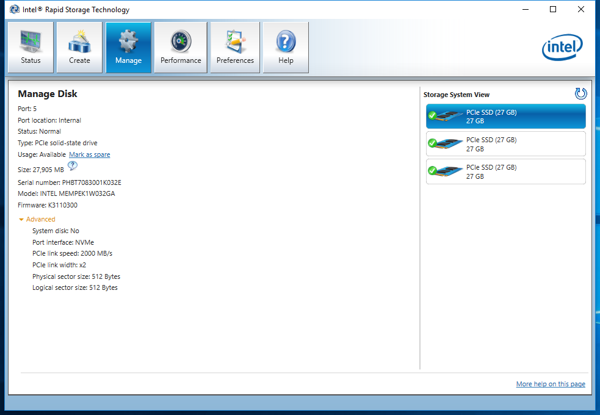
Task: Open the More help on this page link
Action: pyautogui.click(x=551, y=384)
